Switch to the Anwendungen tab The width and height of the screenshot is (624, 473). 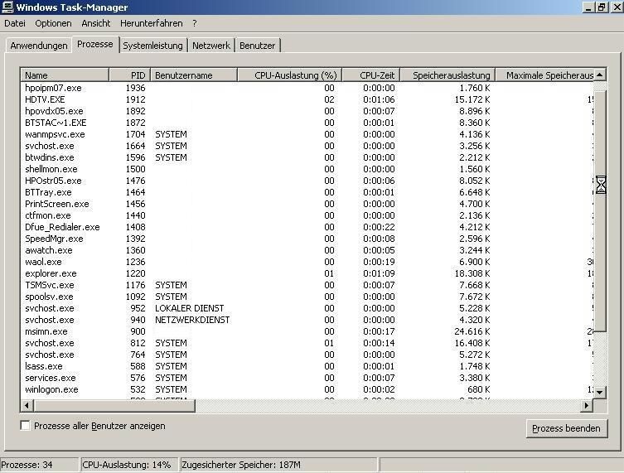(x=39, y=46)
